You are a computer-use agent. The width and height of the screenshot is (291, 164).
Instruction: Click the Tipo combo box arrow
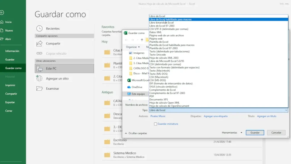286,110
